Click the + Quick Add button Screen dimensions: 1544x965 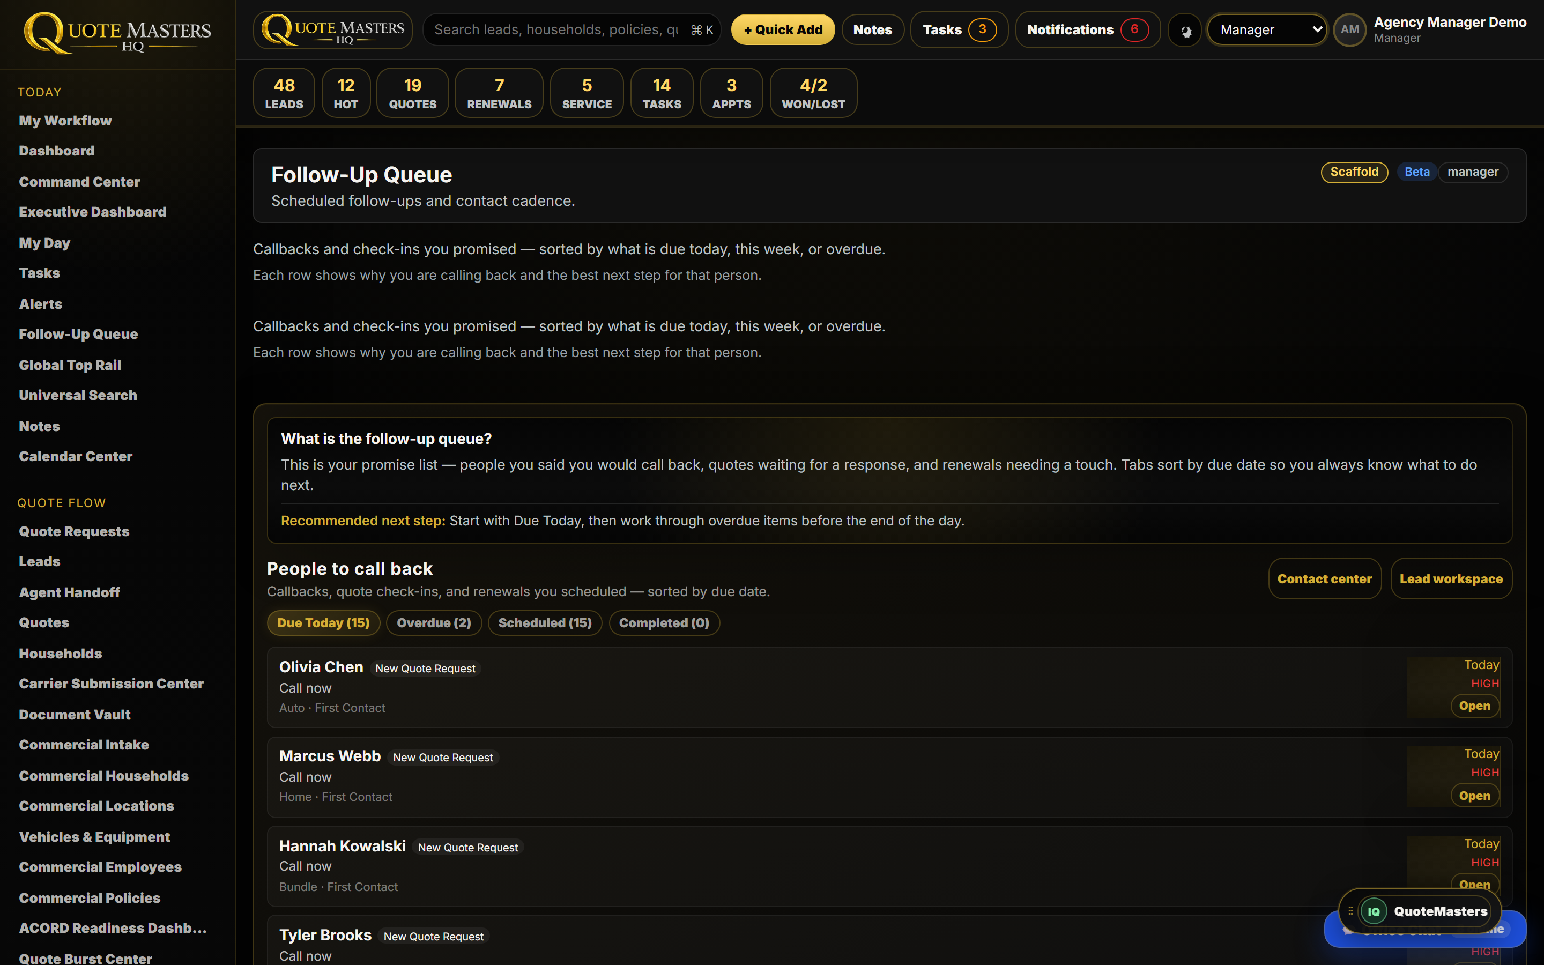(x=783, y=30)
